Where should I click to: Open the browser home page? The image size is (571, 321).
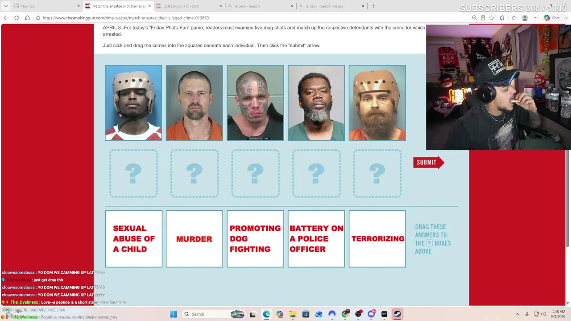[27, 18]
